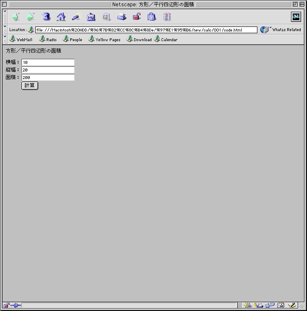Click the window zoom box
The width and height of the screenshot is (307, 311).
295,4
